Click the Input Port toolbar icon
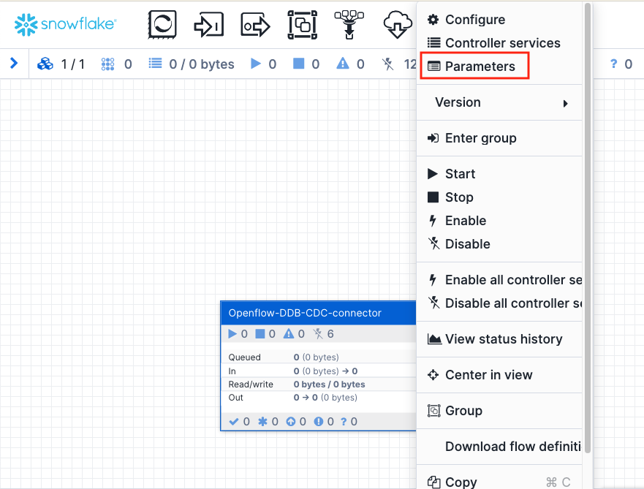This screenshot has width=644, height=489. click(208, 25)
